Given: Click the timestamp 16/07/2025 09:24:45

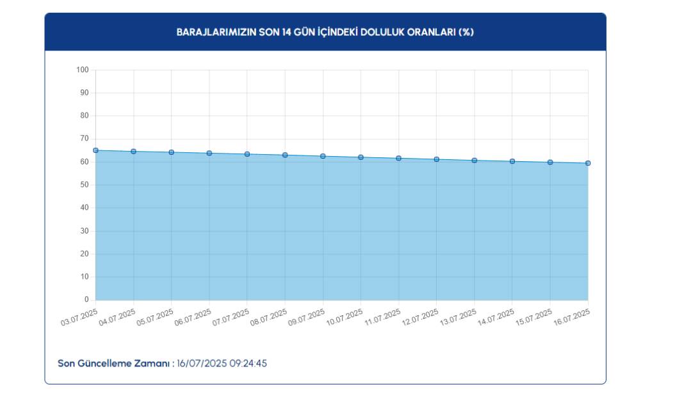Looking at the screenshot, I should click(x=222, y=363).
